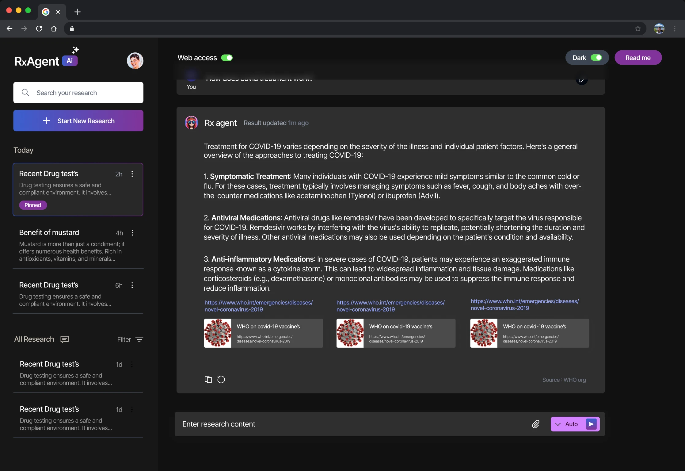Click the copy response icon
Image resolution: width=685 pixels, height=471 pixels.
click(x=208, y=379)
